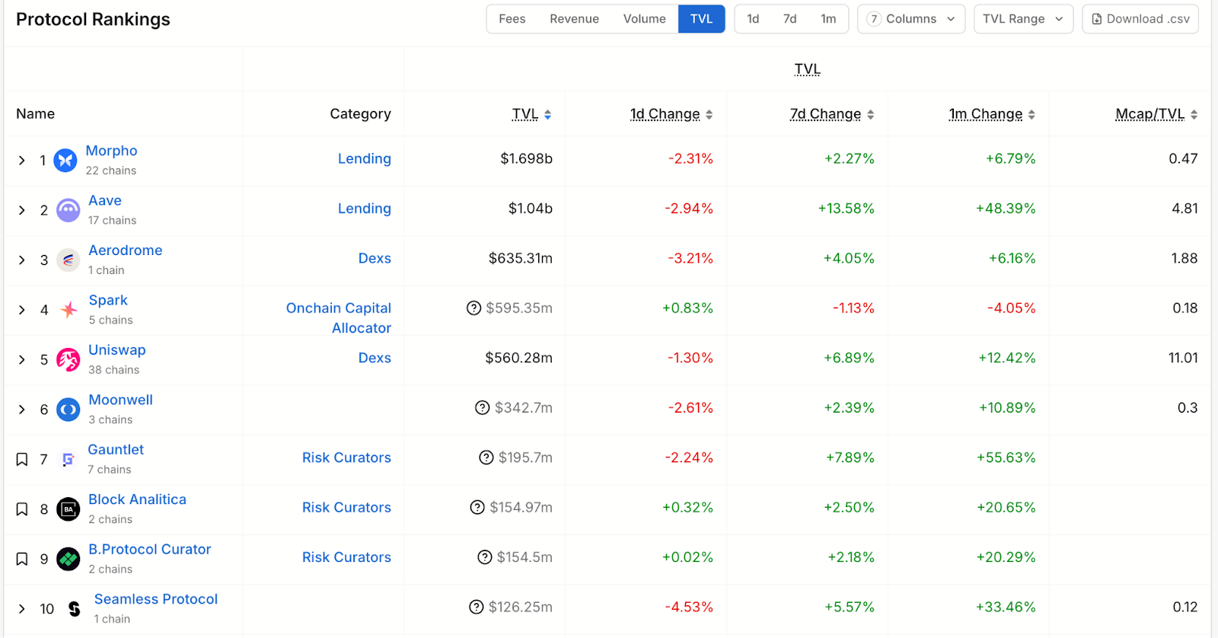The image size is (1218, 638).
Task: Click the Moonwell logo icon
Action: point(68,410)
